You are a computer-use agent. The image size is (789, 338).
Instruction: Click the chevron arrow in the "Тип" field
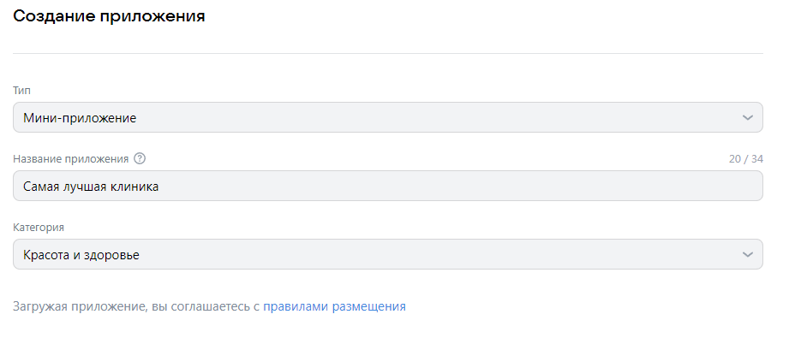click(x=748, y=118)
